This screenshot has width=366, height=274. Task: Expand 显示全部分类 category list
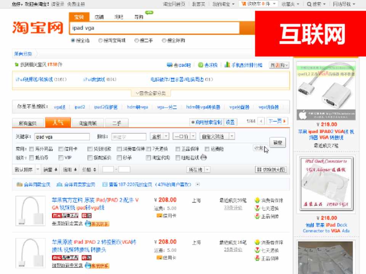click(151, 93)
